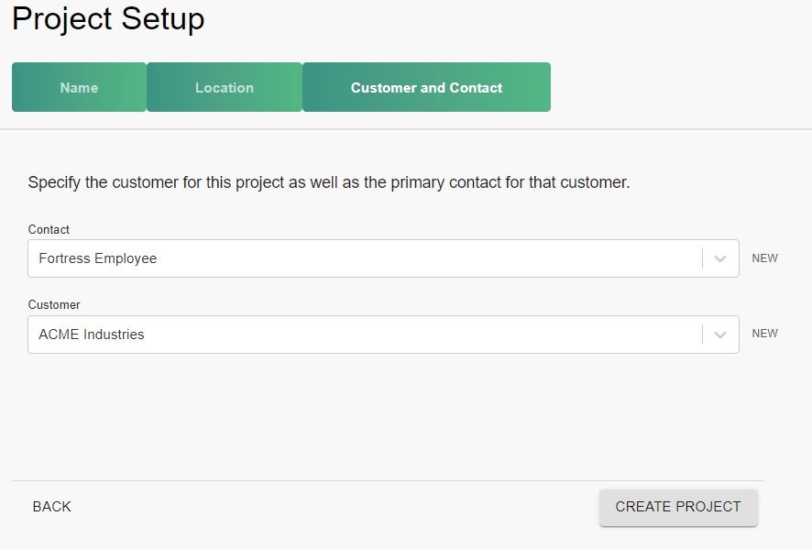Click the separator line inside the Customer dropdown
The height and width of the screenshot is (549, 812).
point(702,335)
